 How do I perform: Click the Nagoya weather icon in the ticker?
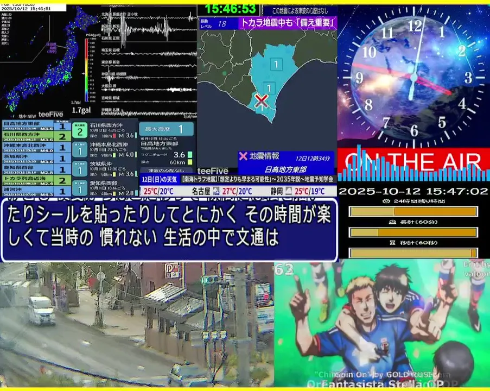[216, 191]
